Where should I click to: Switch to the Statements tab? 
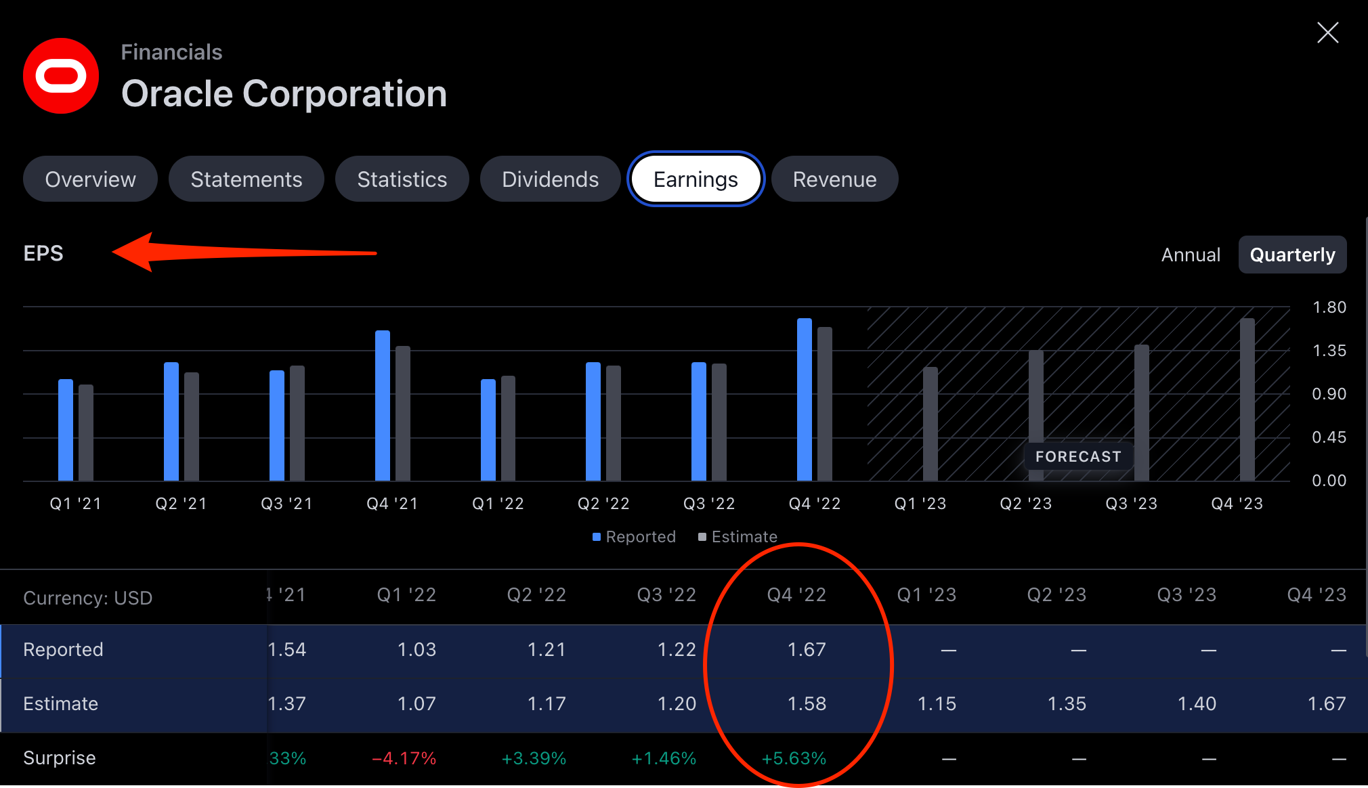click(x=246, y=179)
